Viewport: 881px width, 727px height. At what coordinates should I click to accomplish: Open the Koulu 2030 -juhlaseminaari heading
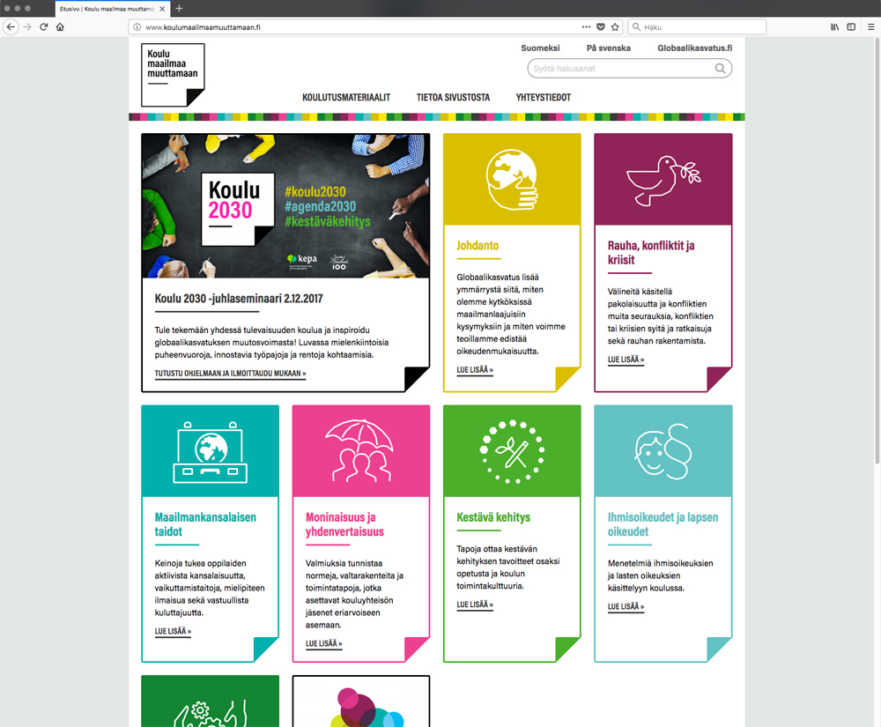[x=239, y=299]
